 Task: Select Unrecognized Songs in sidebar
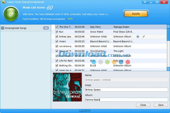coord(25,28)
